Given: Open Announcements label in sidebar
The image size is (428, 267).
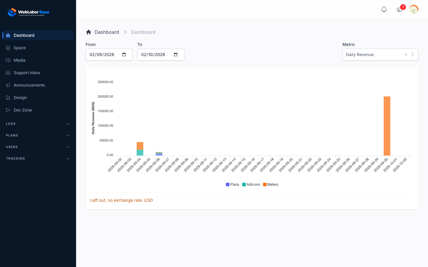Looking at the screenshot, I should click(x=29, y=85).
